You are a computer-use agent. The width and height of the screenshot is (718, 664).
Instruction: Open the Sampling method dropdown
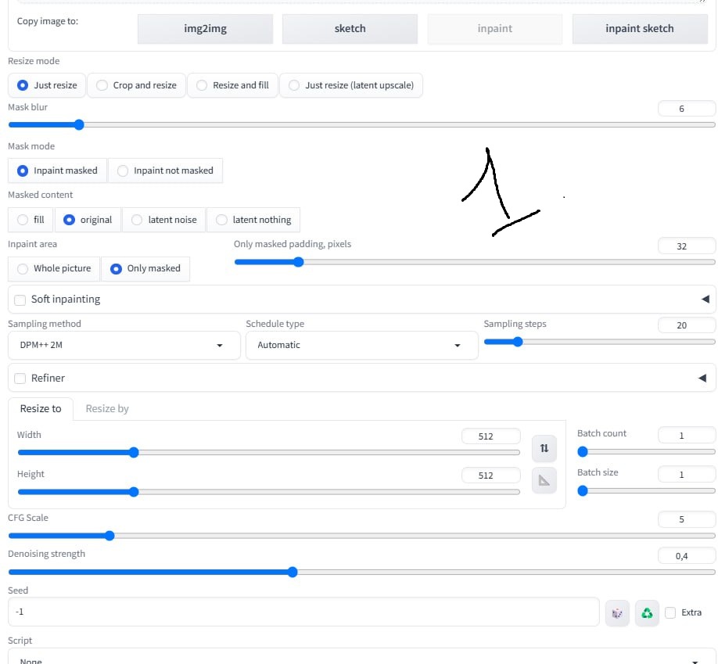coord(123,345)
